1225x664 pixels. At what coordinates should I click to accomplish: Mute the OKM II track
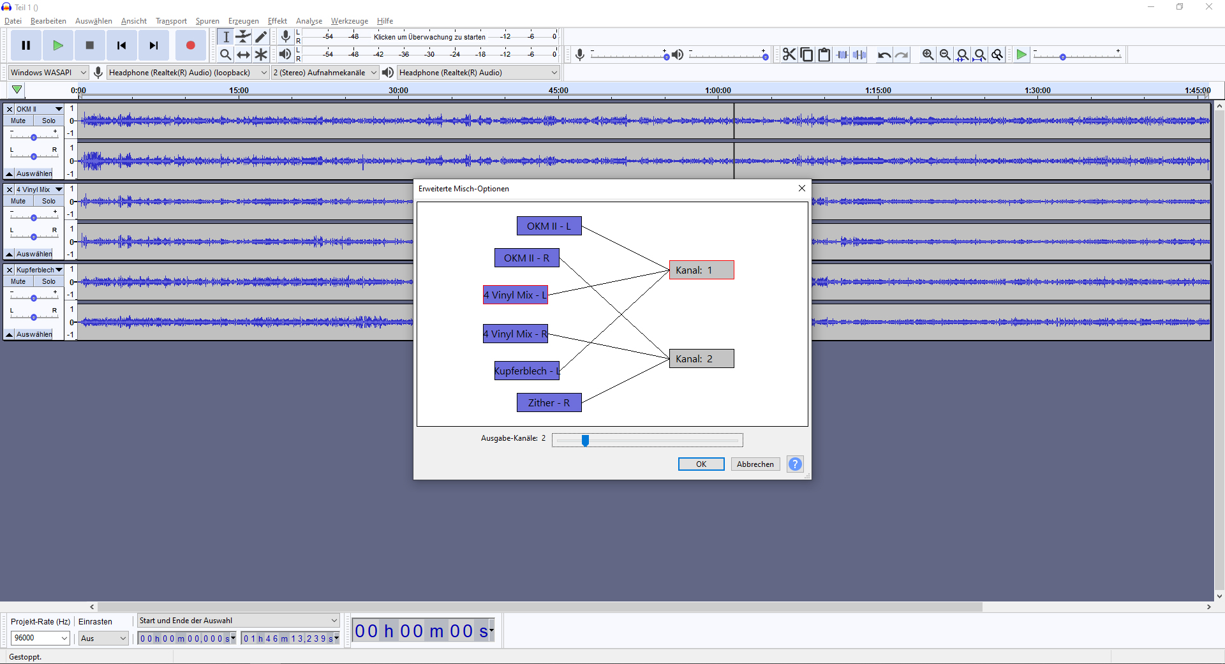(19, 121)
